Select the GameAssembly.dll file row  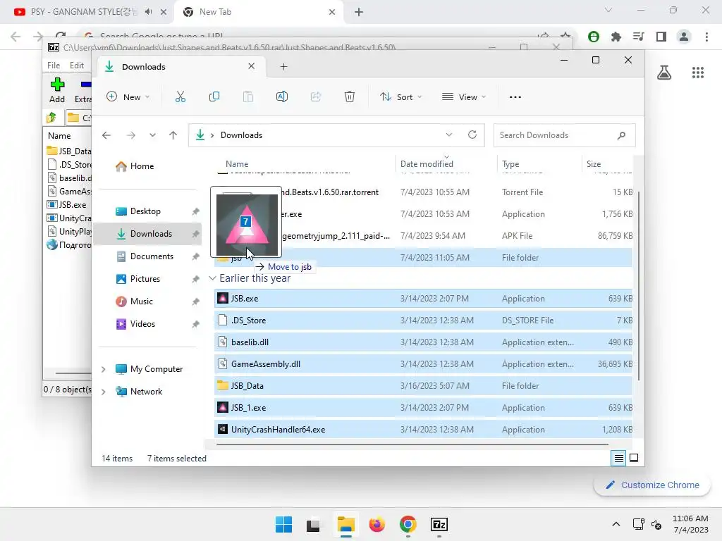click(x=423, y=364)
